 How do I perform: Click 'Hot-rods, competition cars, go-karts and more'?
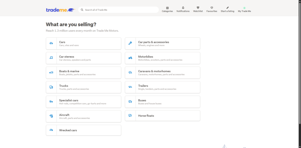83,104
